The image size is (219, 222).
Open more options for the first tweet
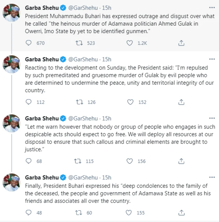pos(212,8)
